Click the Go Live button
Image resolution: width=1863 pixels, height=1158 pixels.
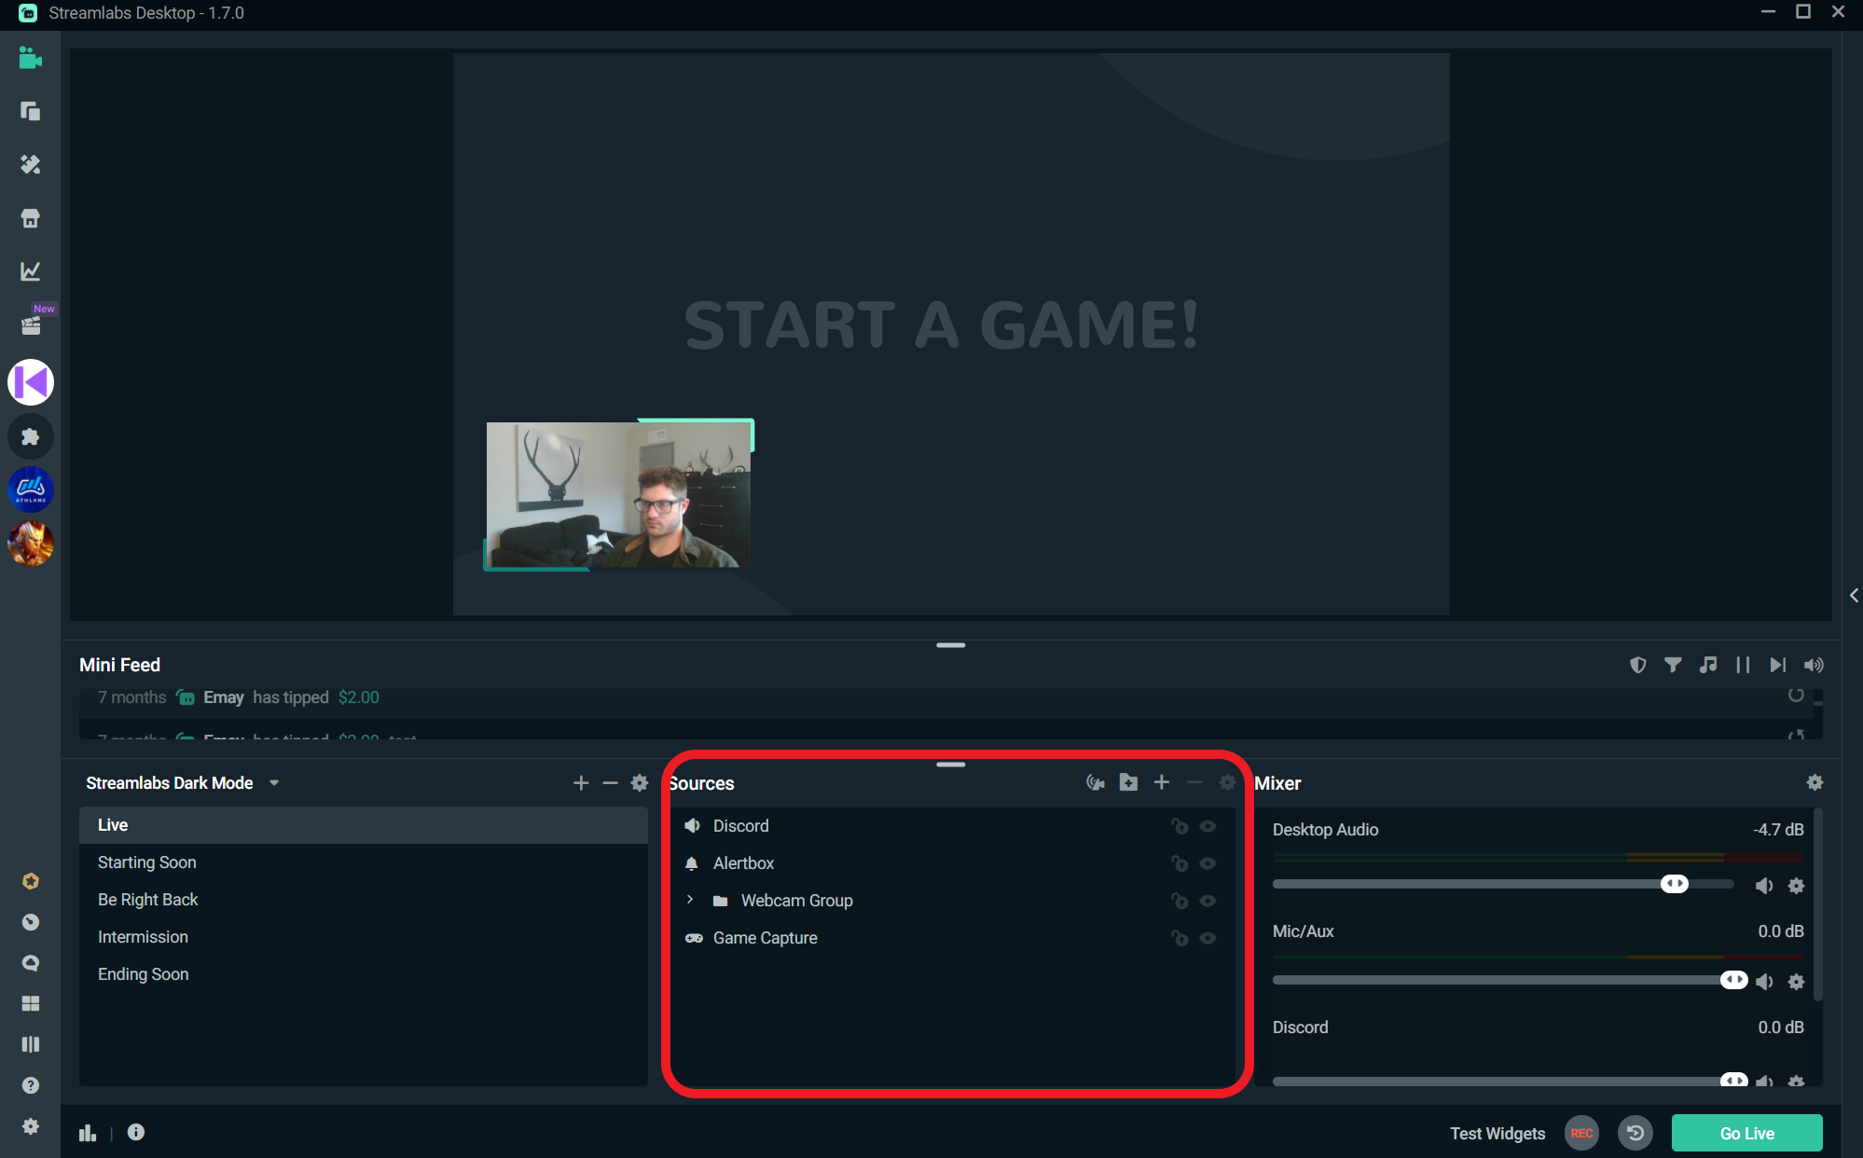tap(1746, 1133)
